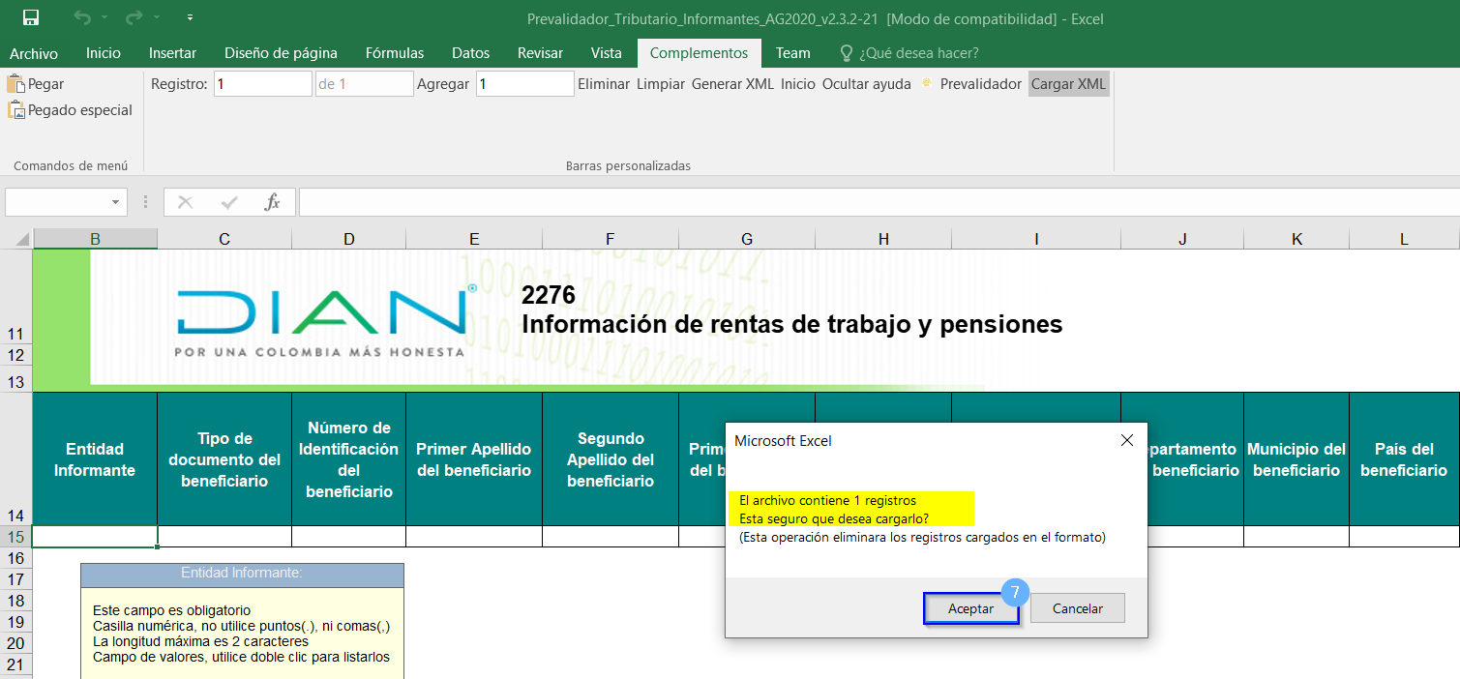Click the Pegar paste command
The height and width of the screenshot is (679, 1460).
click(x=37, y=84)
